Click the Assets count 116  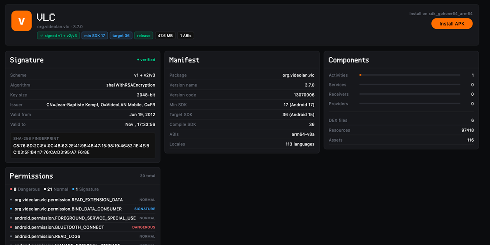pyautogui.click(x=470, y=140)
